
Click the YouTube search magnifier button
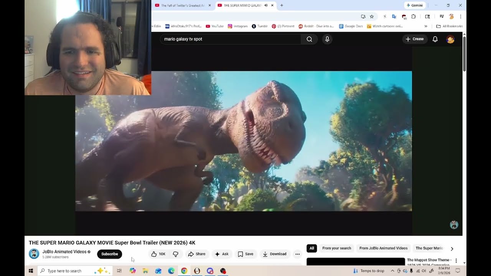[x=309, y=39]
